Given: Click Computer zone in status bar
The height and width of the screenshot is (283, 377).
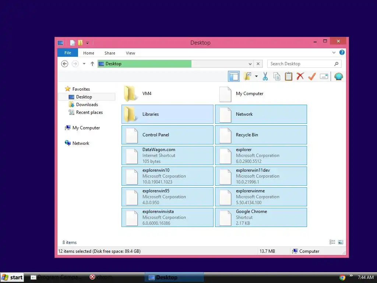Looking at the screenshot, I should (x=306, y=251).
